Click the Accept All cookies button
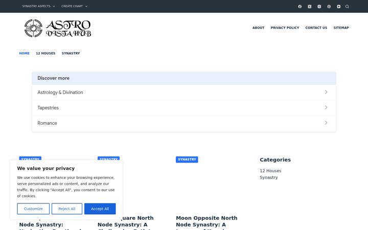368x230 pixels. [100, 209]
